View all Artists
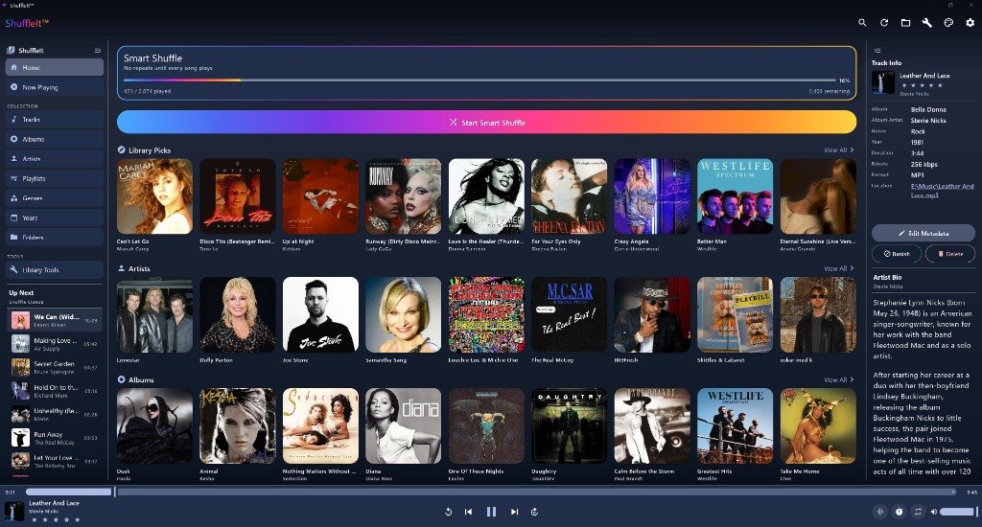This screenshot has height=527, width=982. pyautogui.click(x=838, y=268)
